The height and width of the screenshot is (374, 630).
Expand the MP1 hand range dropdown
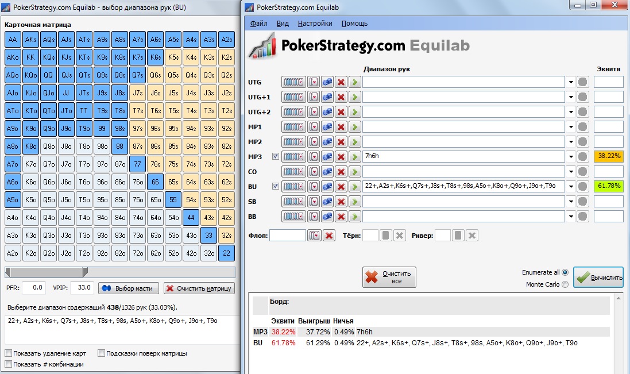click(x=571, y=127)
